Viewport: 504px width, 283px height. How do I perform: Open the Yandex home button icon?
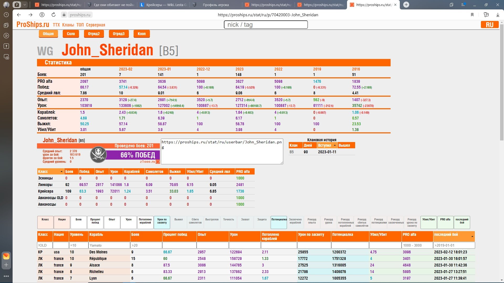point(42,15)
